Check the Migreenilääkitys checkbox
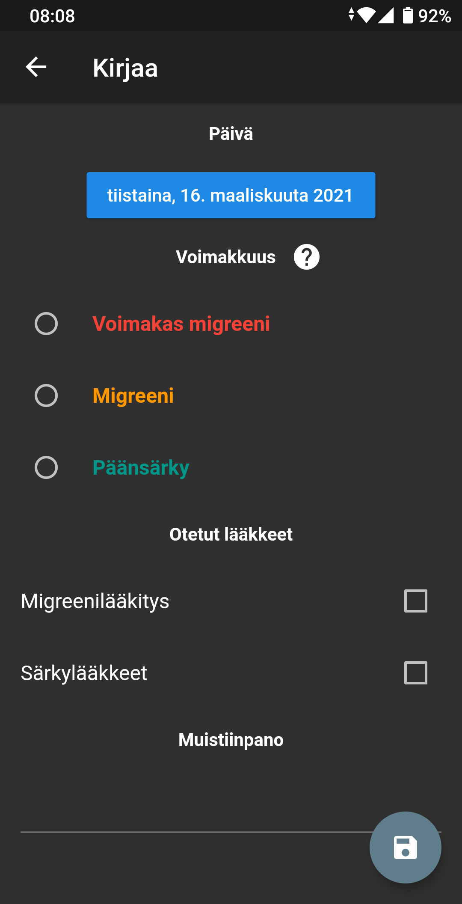Screen dimensions: 462x904 point(415,601)
